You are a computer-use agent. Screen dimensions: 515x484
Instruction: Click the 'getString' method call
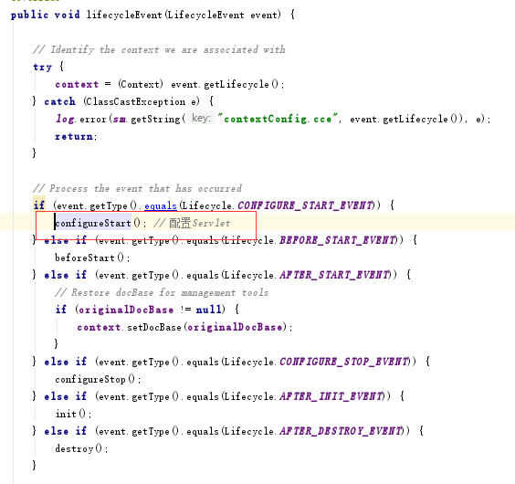point(155,119)
